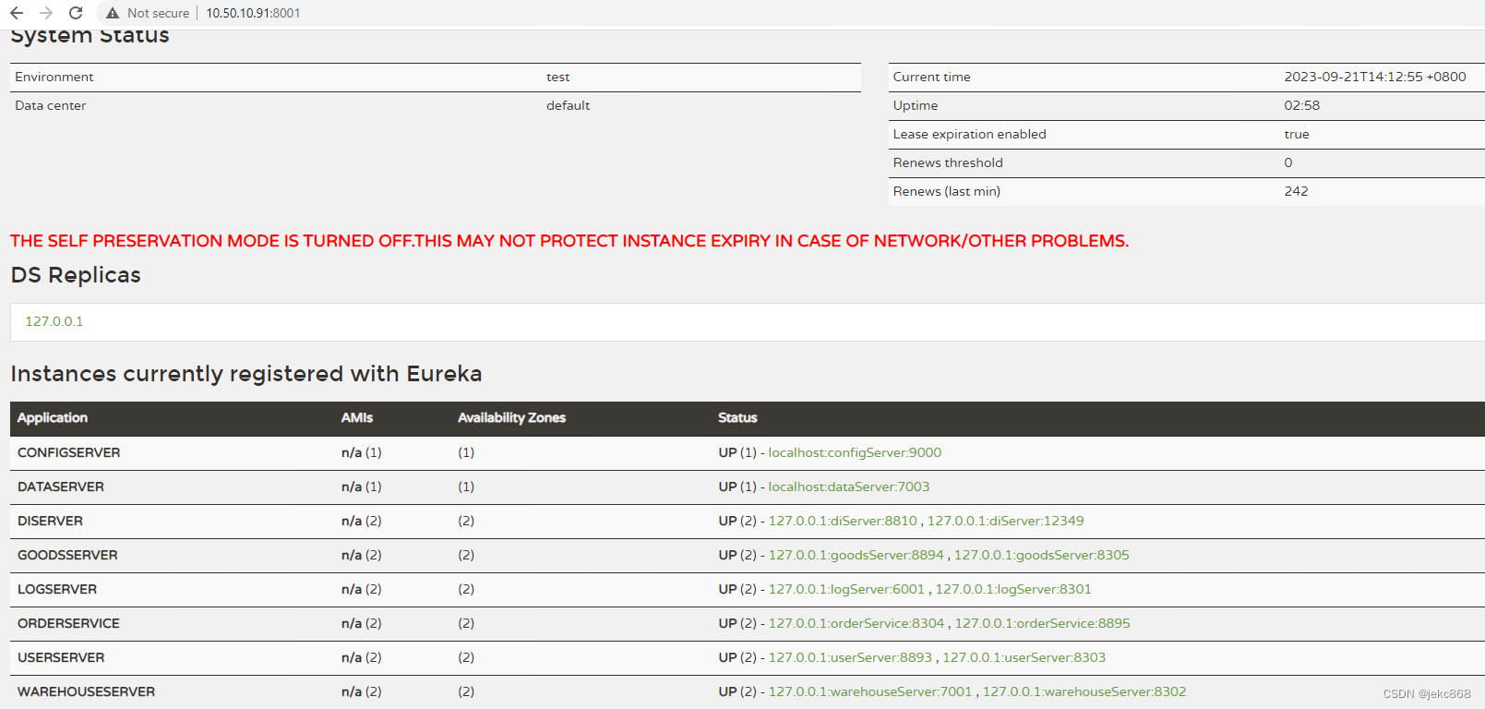Select the DISERVER application name

click(x=50, y=521)
